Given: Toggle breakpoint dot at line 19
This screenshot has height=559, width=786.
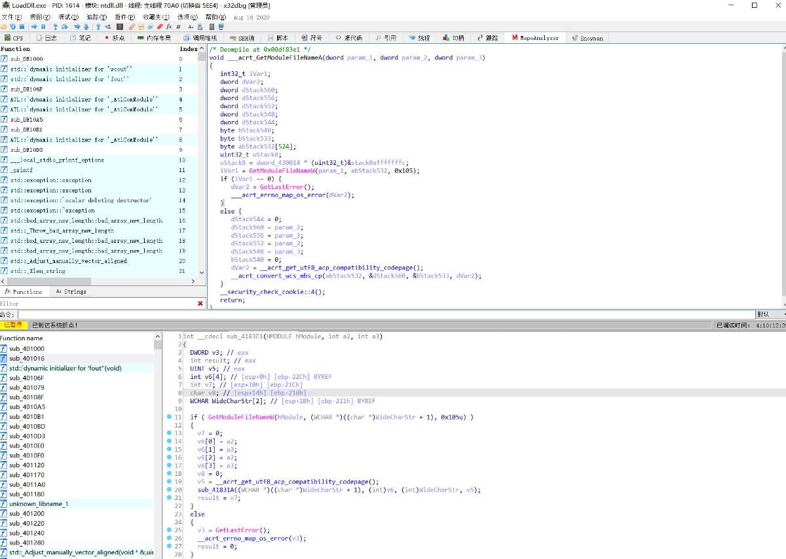Looking at the screenshot, I should click(169, 482).
